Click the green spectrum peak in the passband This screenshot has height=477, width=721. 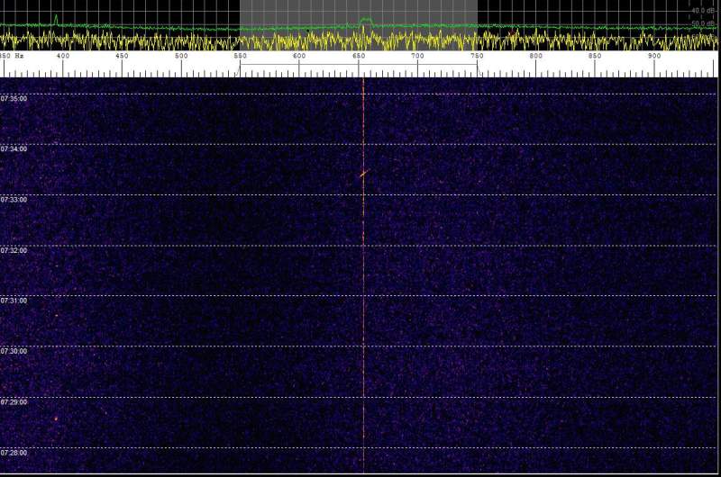364,20
